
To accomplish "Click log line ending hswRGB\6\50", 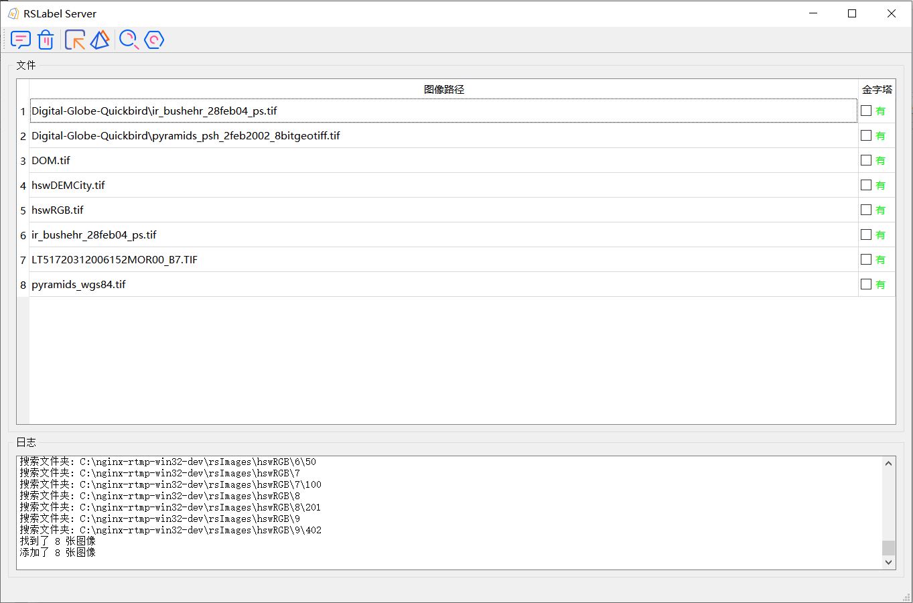I will click(167, 461).
